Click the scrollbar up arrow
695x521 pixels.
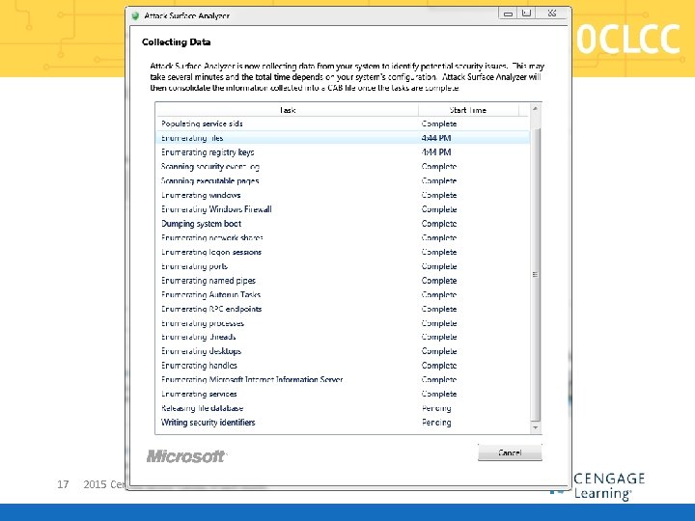click(535, 108)
